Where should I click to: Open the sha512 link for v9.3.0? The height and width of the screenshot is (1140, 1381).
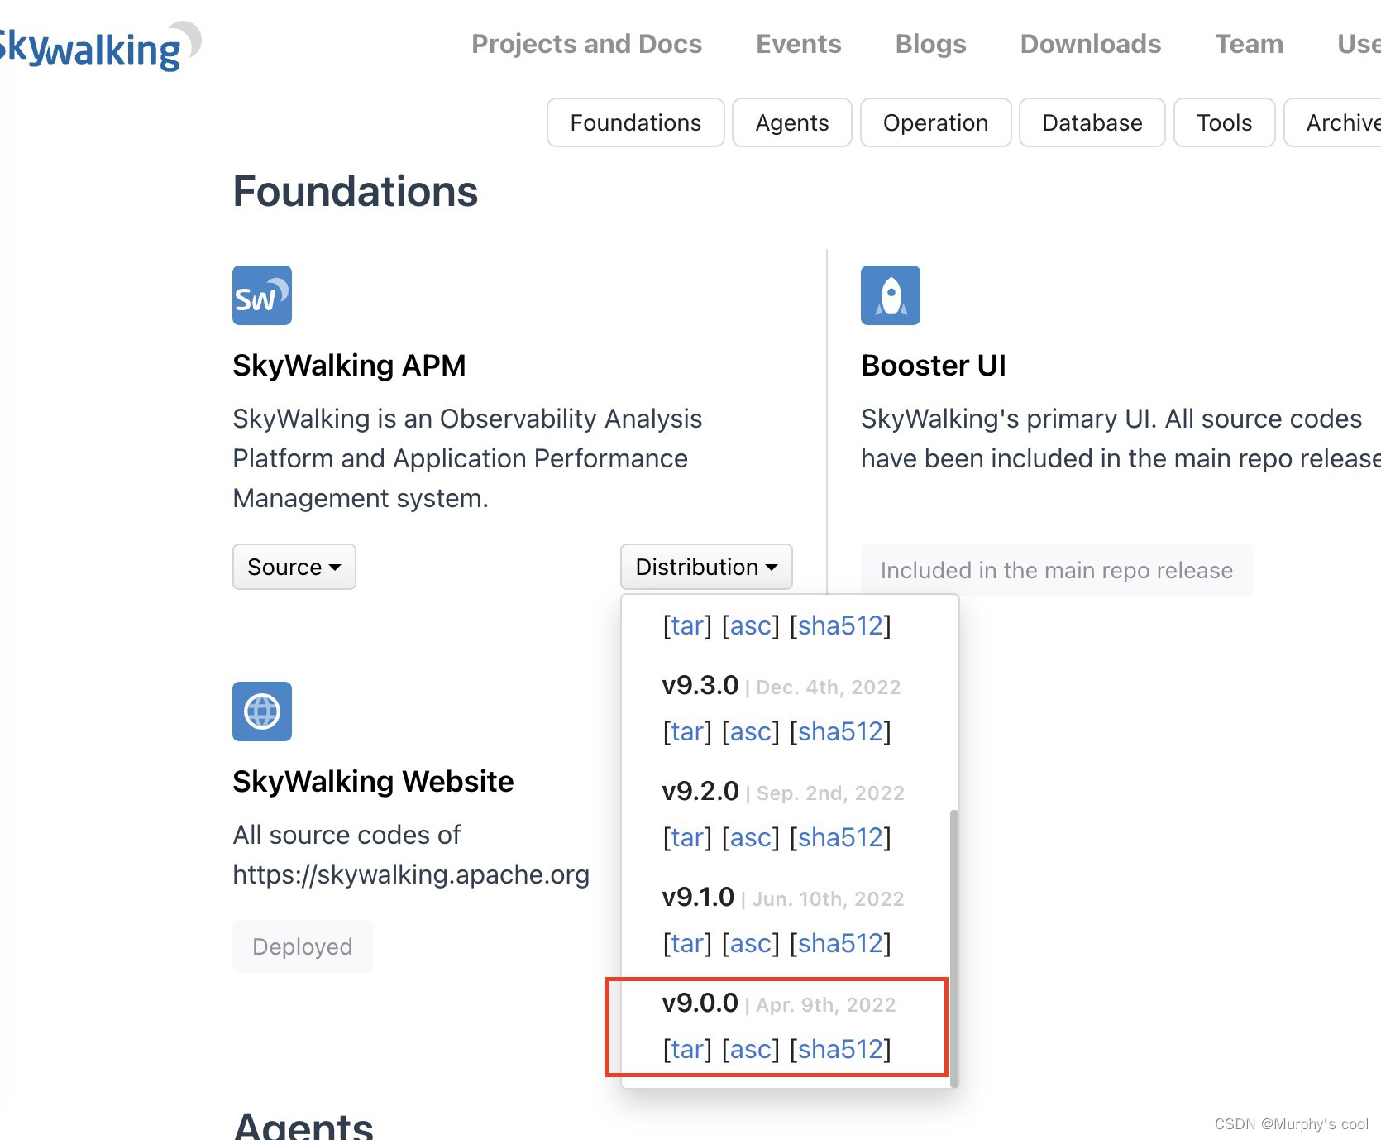coord(841,731)
